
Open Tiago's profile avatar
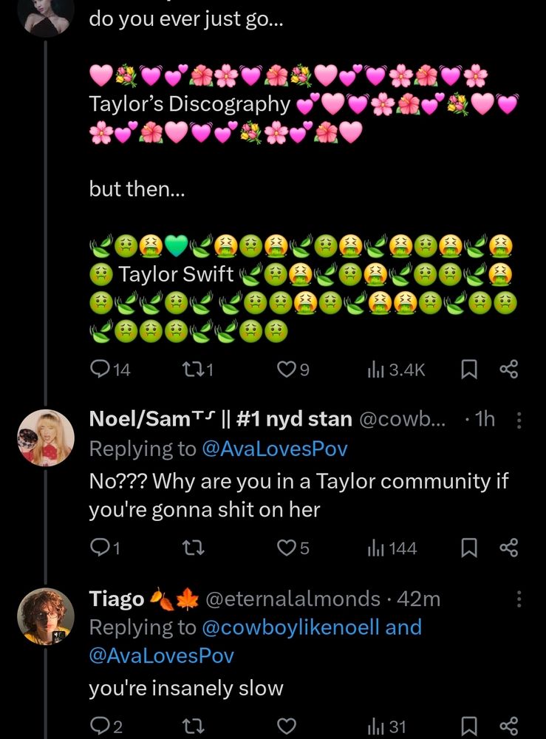pos(46,616)
